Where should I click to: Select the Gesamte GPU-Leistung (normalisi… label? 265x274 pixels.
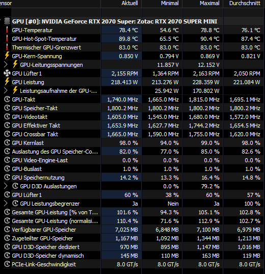coord(55,221)
